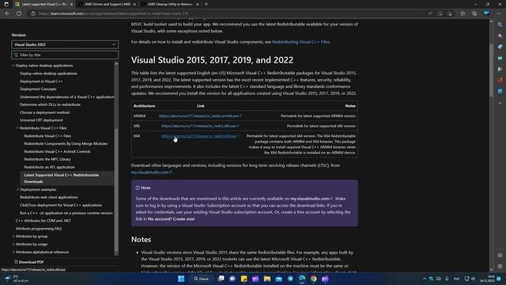Download the ARM64 vc_redist link
This screenshot has width=506, height=285.
[x=200, y=116]
